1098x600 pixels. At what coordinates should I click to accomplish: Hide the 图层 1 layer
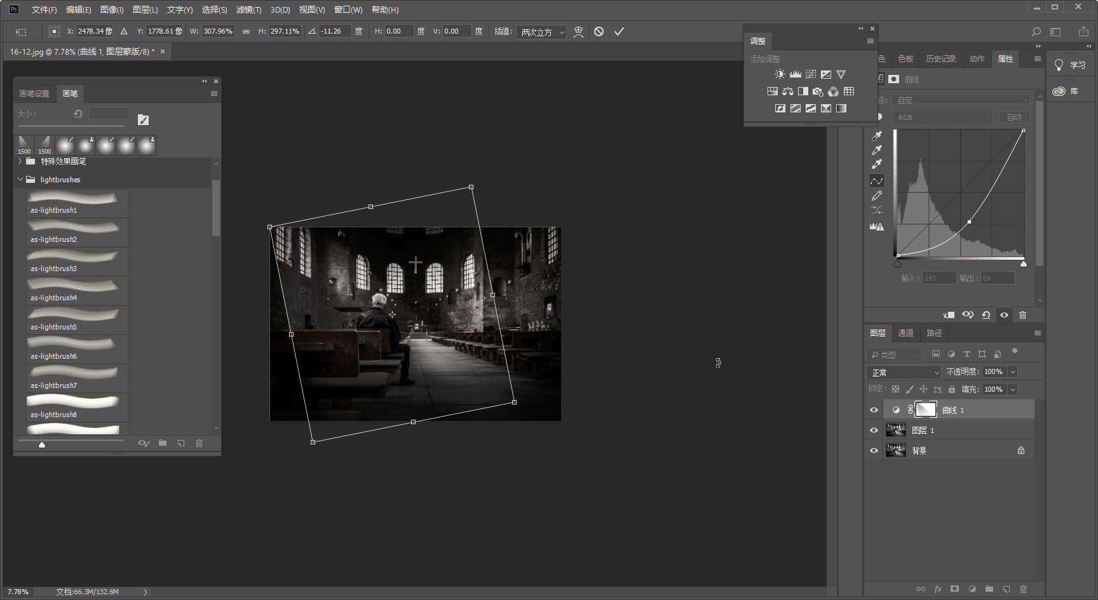point(874,430)
